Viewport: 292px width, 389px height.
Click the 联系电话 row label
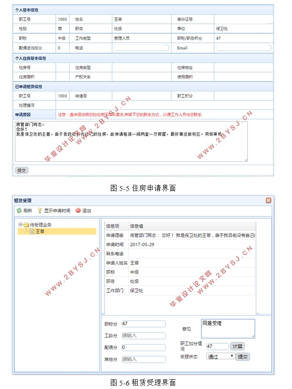(115, 254)
